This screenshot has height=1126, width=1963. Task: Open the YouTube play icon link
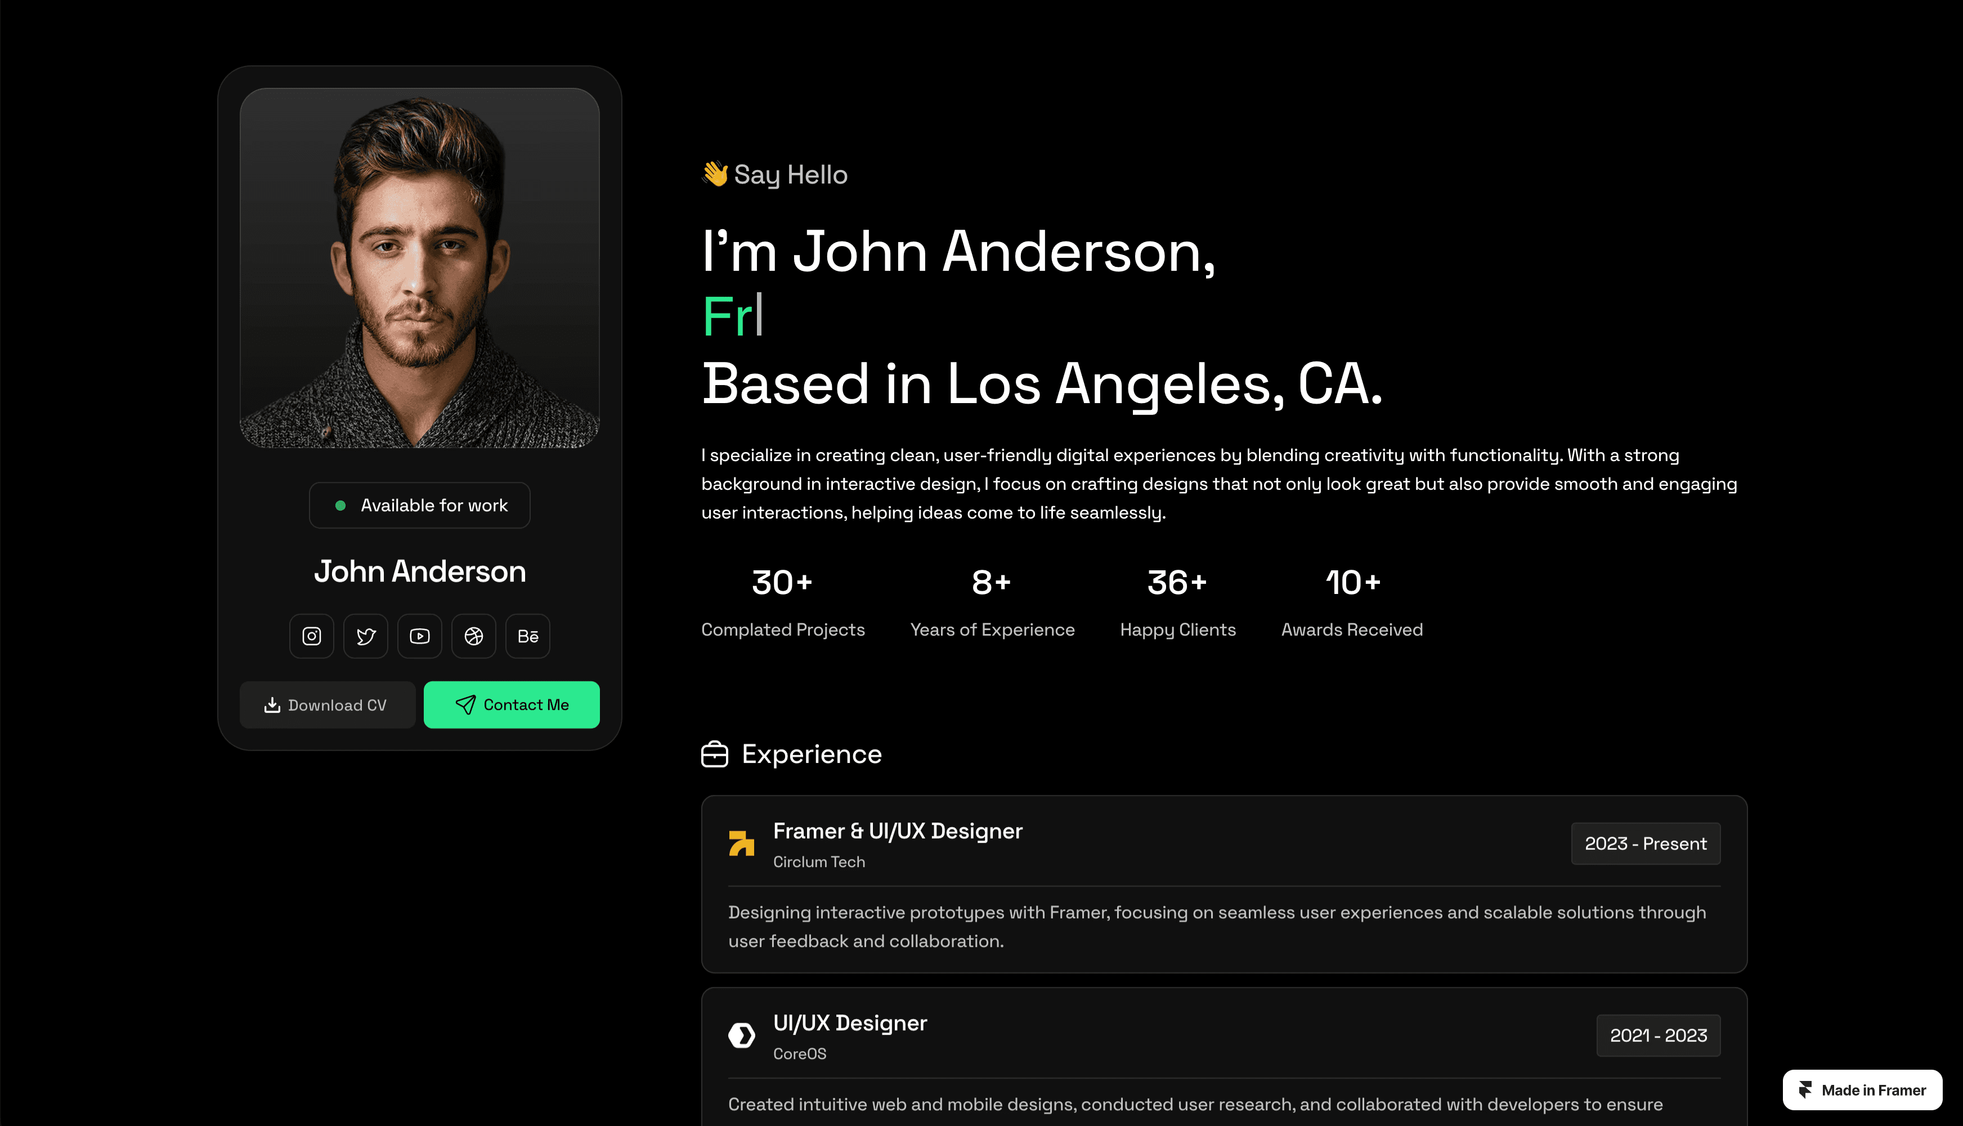[x=420, y=636]
